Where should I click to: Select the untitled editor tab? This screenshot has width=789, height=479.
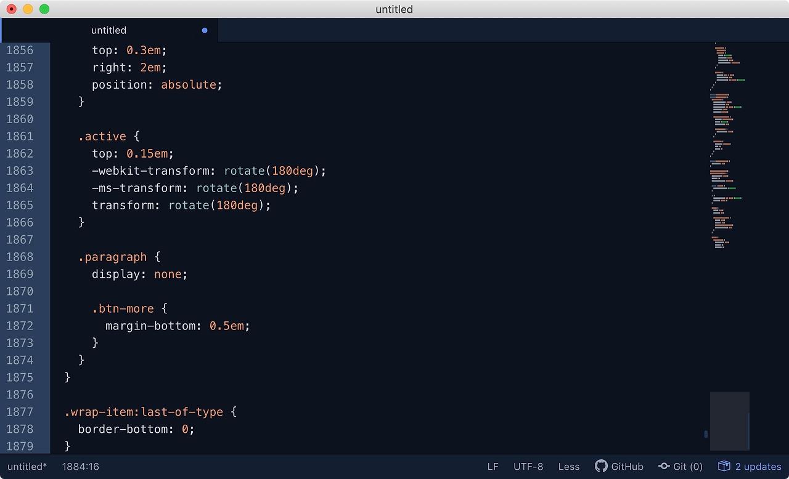tap(109, 30)
